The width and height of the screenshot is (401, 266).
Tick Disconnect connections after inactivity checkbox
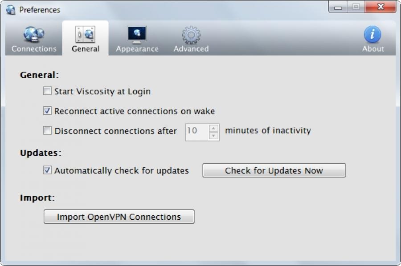click(47, 130)
